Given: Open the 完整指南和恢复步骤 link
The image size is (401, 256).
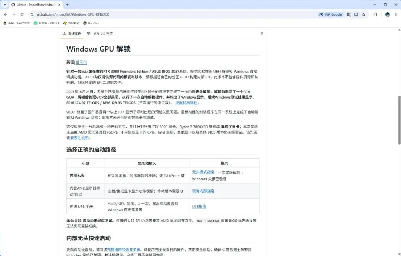Looking at the screenshot, I should click(124, 250).
